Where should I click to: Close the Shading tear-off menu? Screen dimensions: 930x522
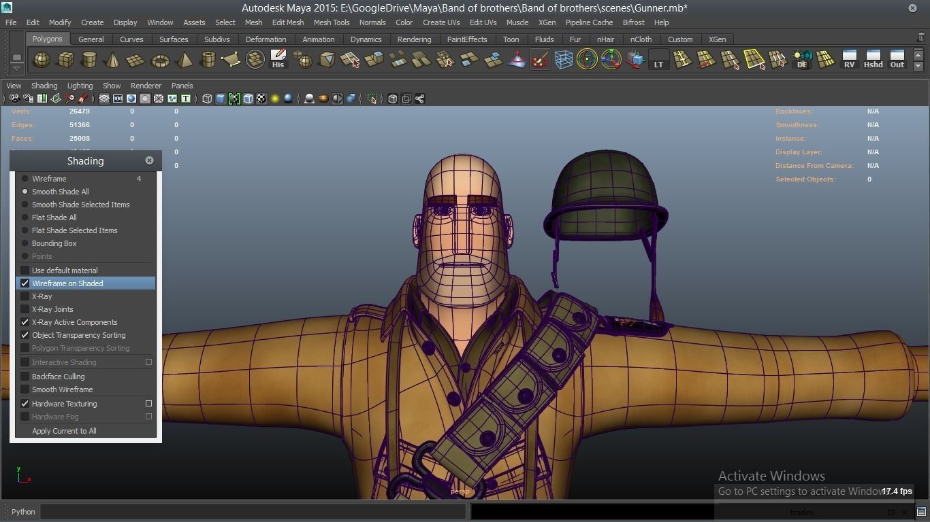[x=149, y=160]
